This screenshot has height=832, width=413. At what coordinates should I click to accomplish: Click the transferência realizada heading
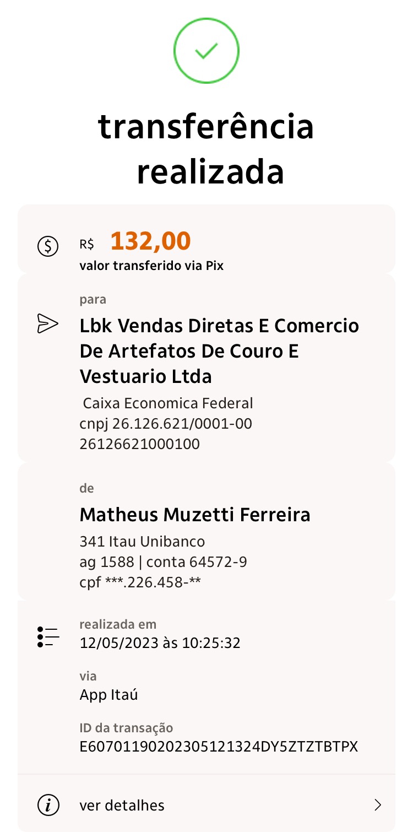coord(206,149)
